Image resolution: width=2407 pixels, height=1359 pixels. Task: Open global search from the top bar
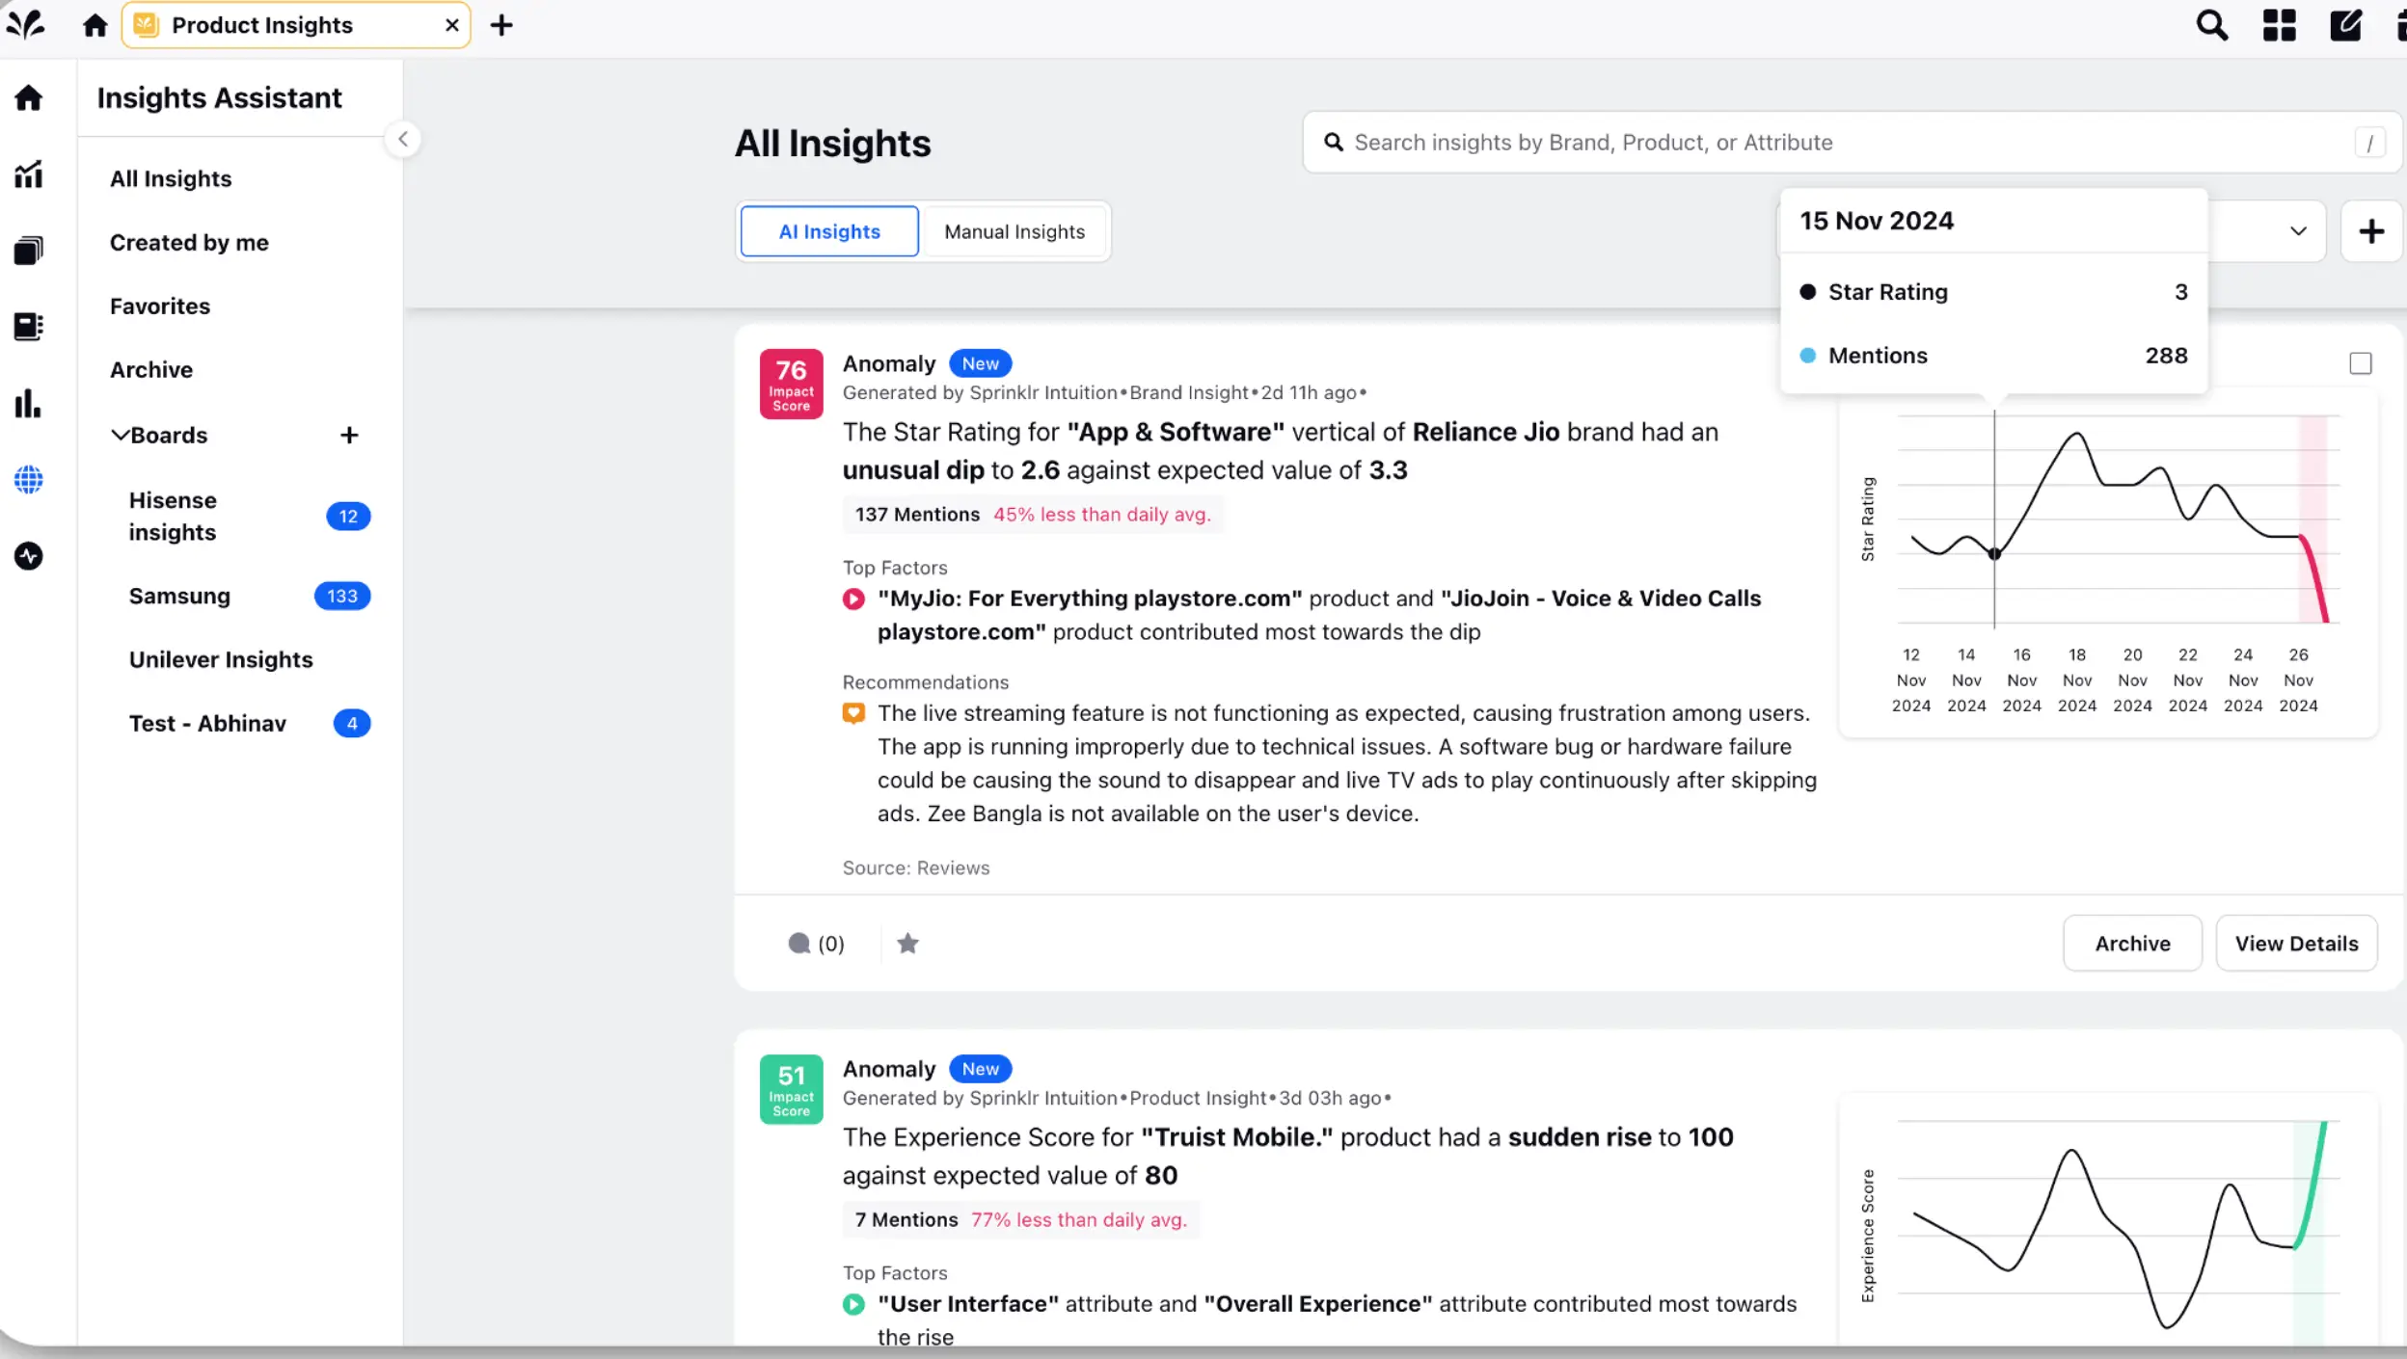pyautogui.click(x=2212, y=25)
